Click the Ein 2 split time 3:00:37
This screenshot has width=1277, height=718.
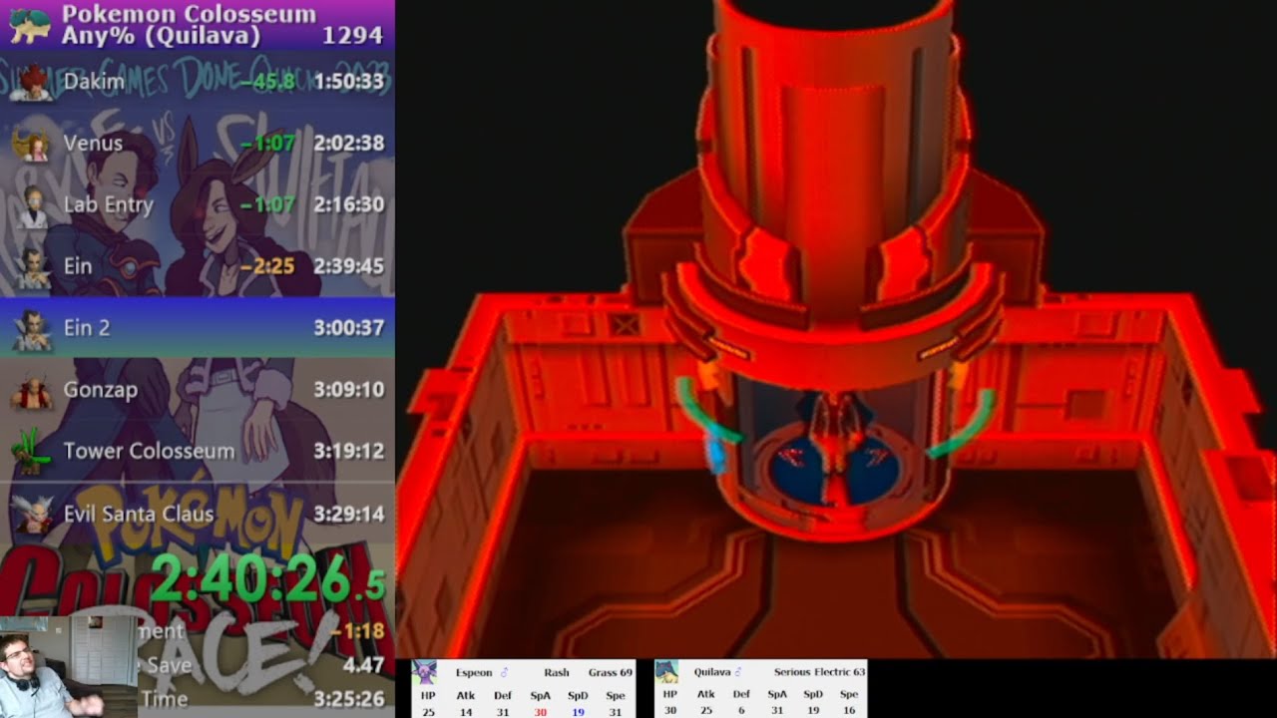coord(348,328)
